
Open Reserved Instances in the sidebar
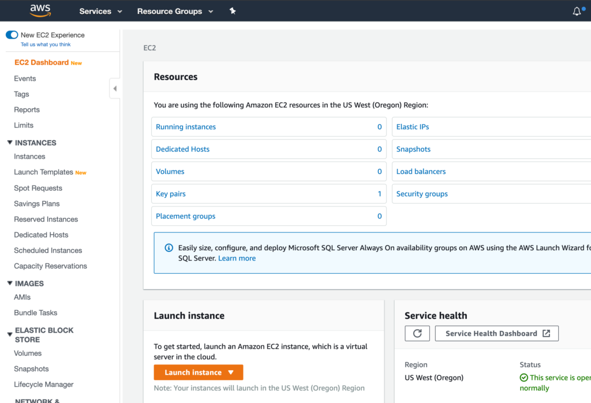[x=46, y=219]
